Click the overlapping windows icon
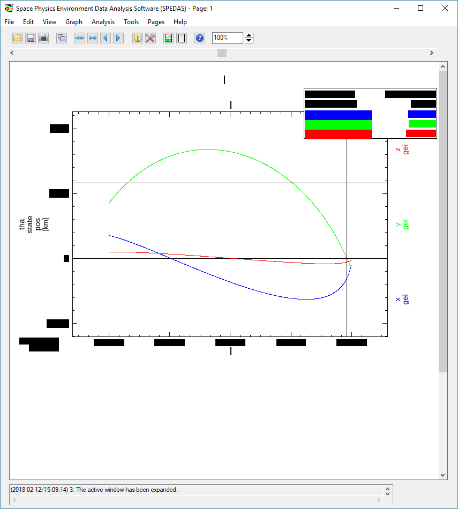Screen dimensions: 458x509 pos(62,38)
